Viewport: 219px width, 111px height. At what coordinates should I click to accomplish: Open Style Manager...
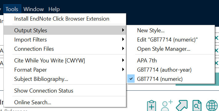[171, 49]
